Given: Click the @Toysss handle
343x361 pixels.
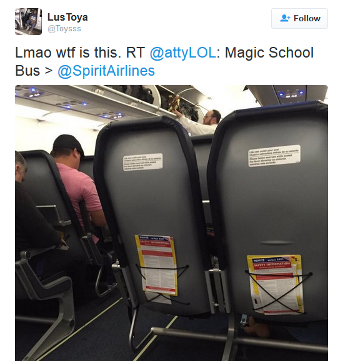Looking at the screenshot, I should (64, 29).
